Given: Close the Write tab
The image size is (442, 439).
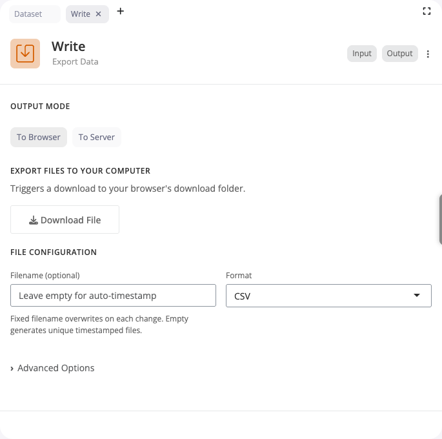Looking at the screenshot, I should (x=99, y=14).
